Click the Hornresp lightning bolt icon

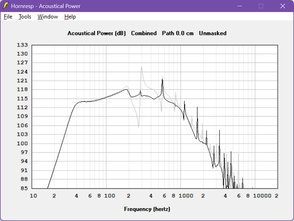[6, 6]
